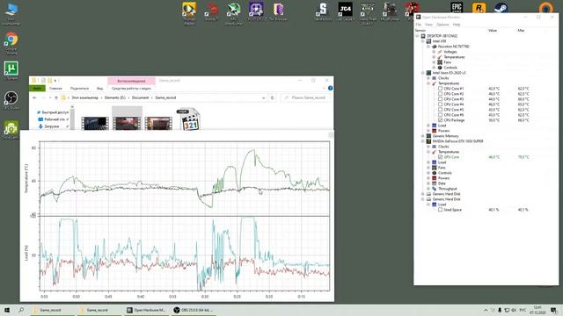563x316 pixels.
Task: Switch to the Поделиться ribbon tab in Explorer
Action: (79, 88)
